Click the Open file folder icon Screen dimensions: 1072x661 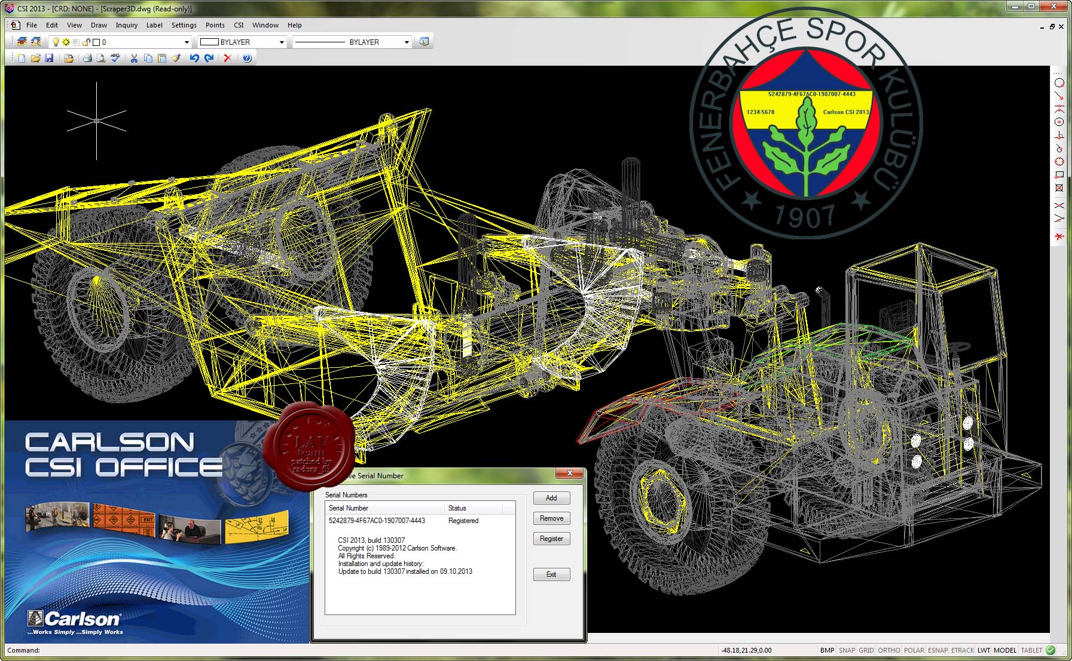[35, 58]
